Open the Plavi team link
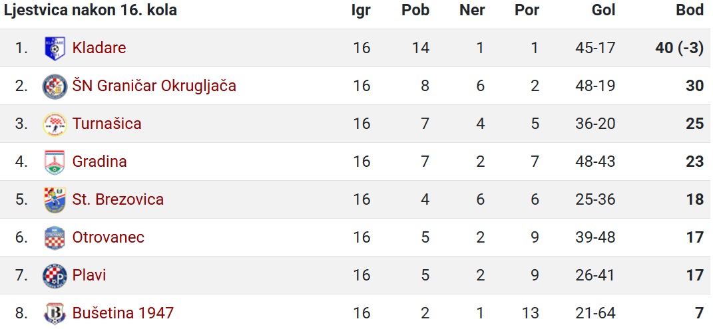713x329 pixels. click(89, 275)
